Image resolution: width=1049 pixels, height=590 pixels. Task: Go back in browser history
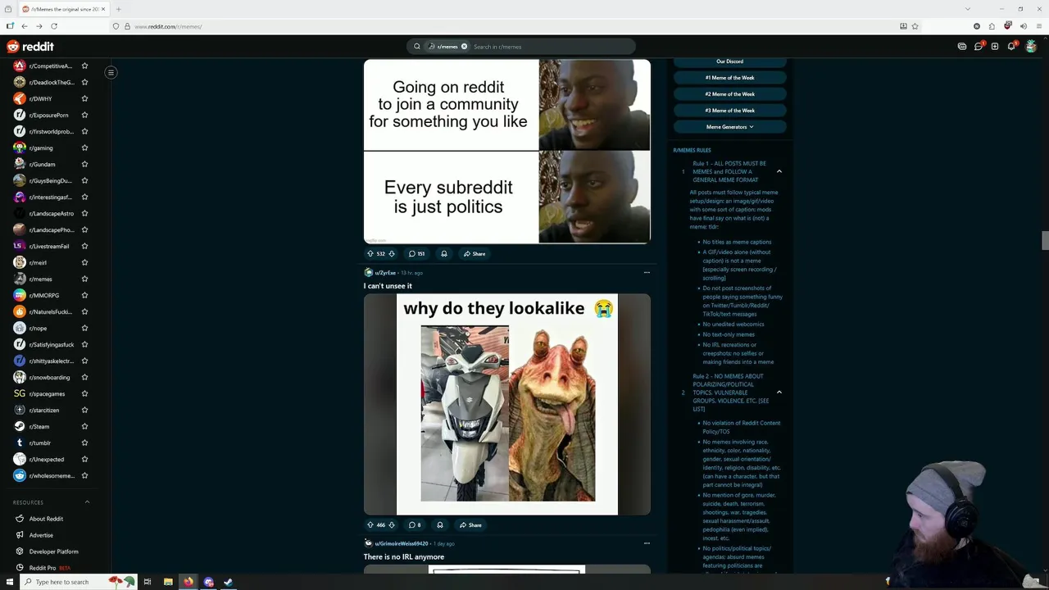25,26
